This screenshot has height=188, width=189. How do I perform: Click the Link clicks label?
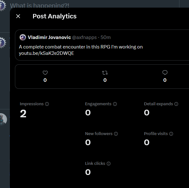(x=95, y=164)
